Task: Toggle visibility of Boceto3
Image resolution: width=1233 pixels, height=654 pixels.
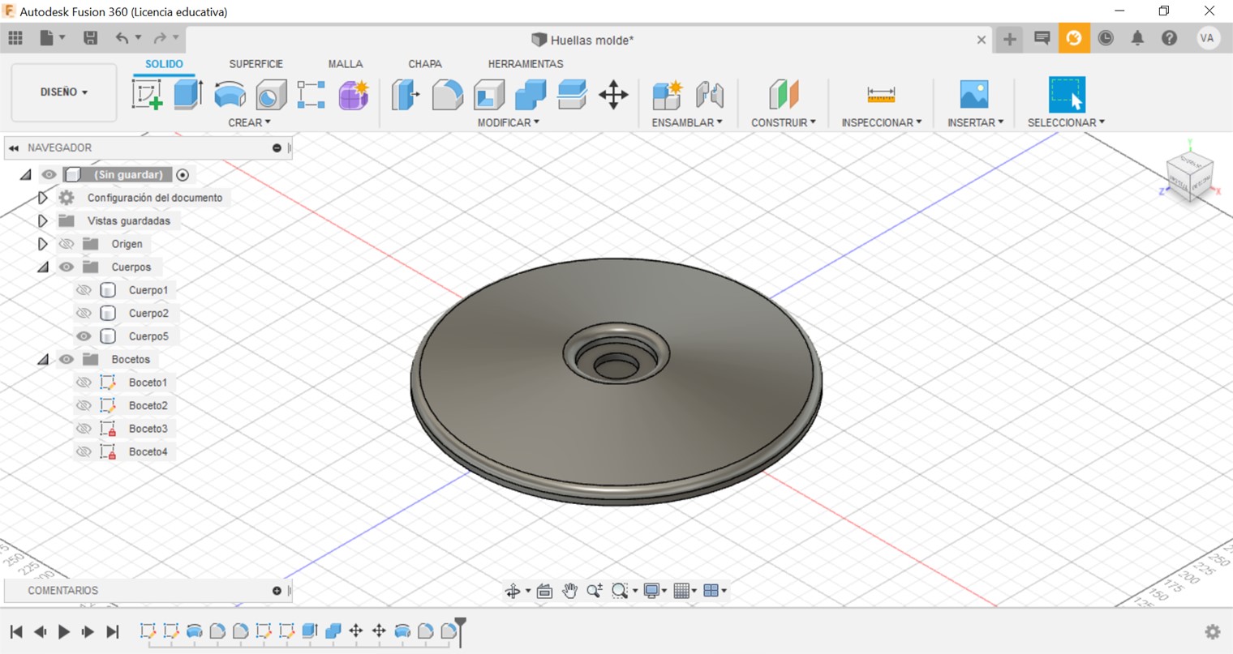Action: [84, 429]
